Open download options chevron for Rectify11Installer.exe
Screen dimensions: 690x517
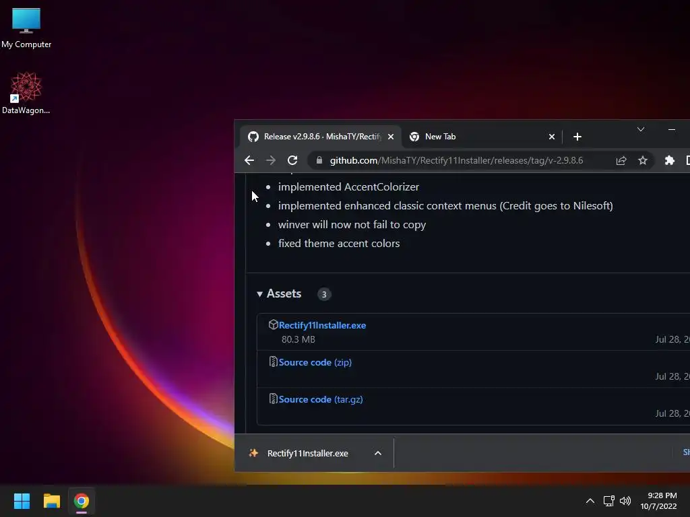(377, 453)
